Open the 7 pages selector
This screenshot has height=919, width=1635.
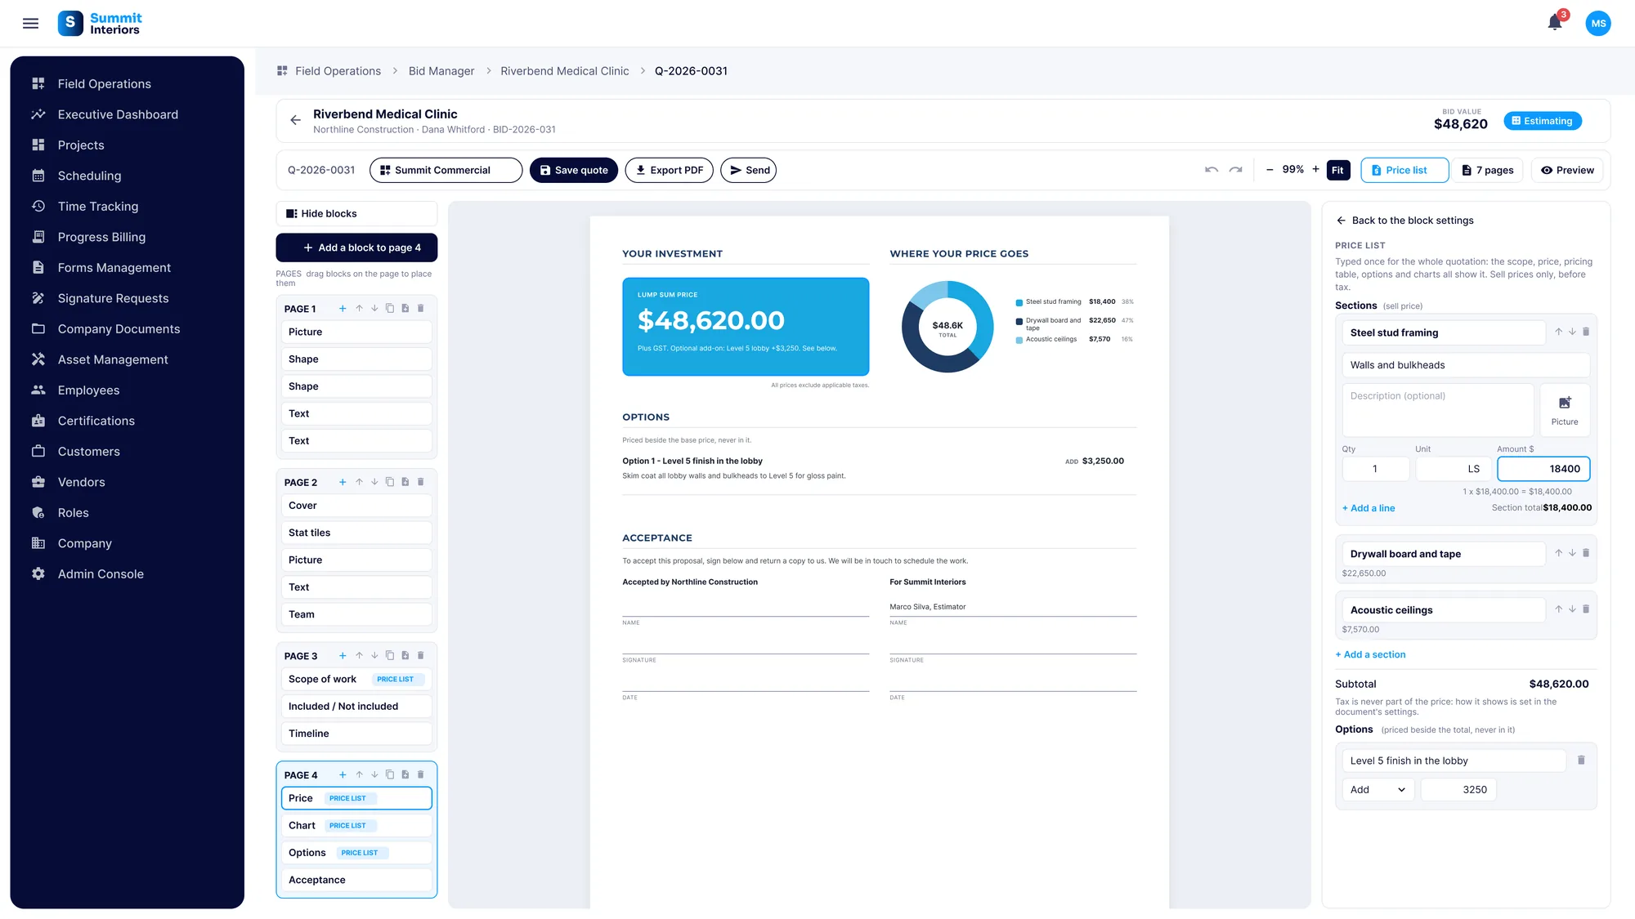1488,170
